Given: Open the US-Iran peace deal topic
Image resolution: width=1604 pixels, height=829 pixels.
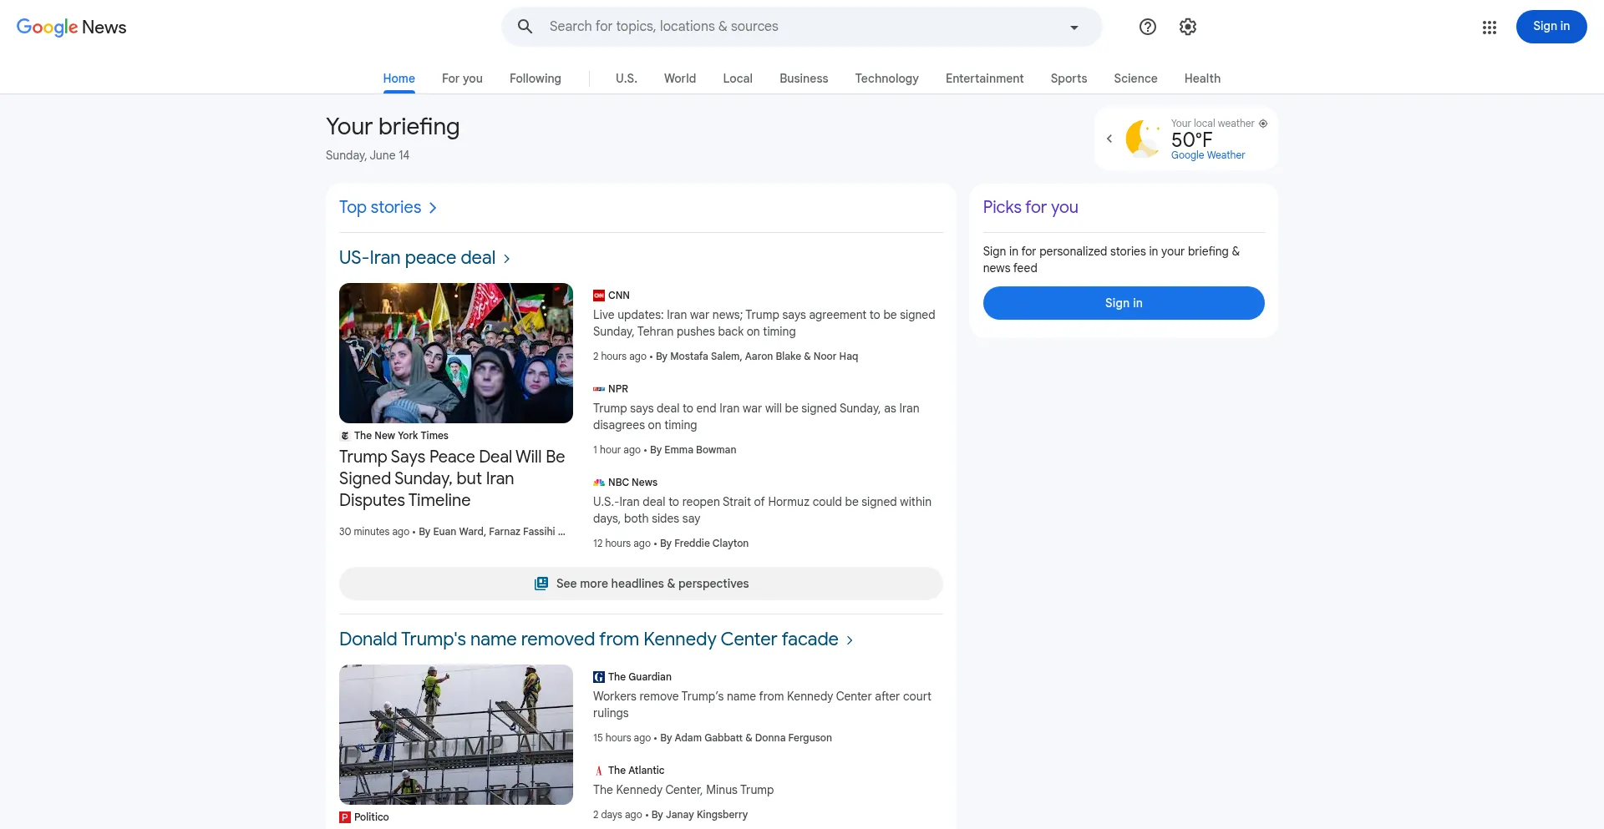Looking at the screenshot, I should coord(418,258).
